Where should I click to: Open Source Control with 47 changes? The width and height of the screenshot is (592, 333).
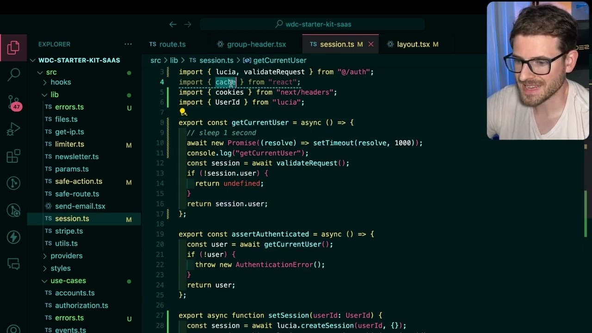pyautogui.click(x=13, y=102)
